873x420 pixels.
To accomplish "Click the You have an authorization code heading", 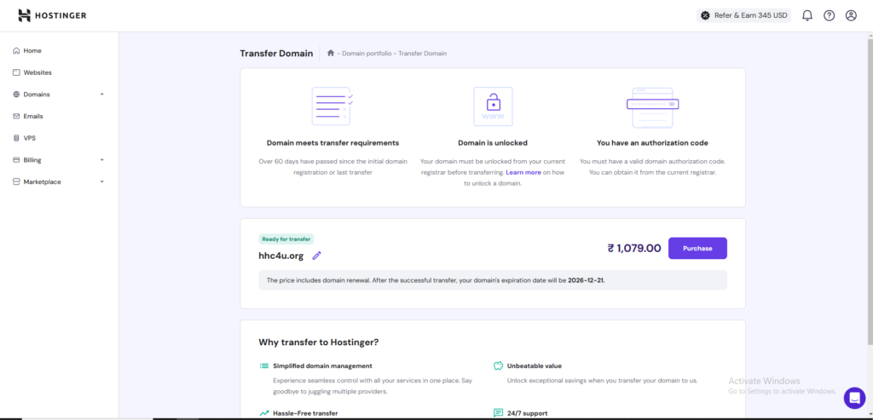I will coord(652,143).
